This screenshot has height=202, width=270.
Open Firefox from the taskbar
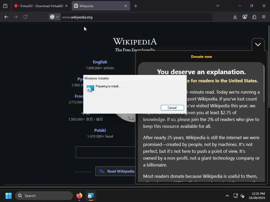point(79,196)
